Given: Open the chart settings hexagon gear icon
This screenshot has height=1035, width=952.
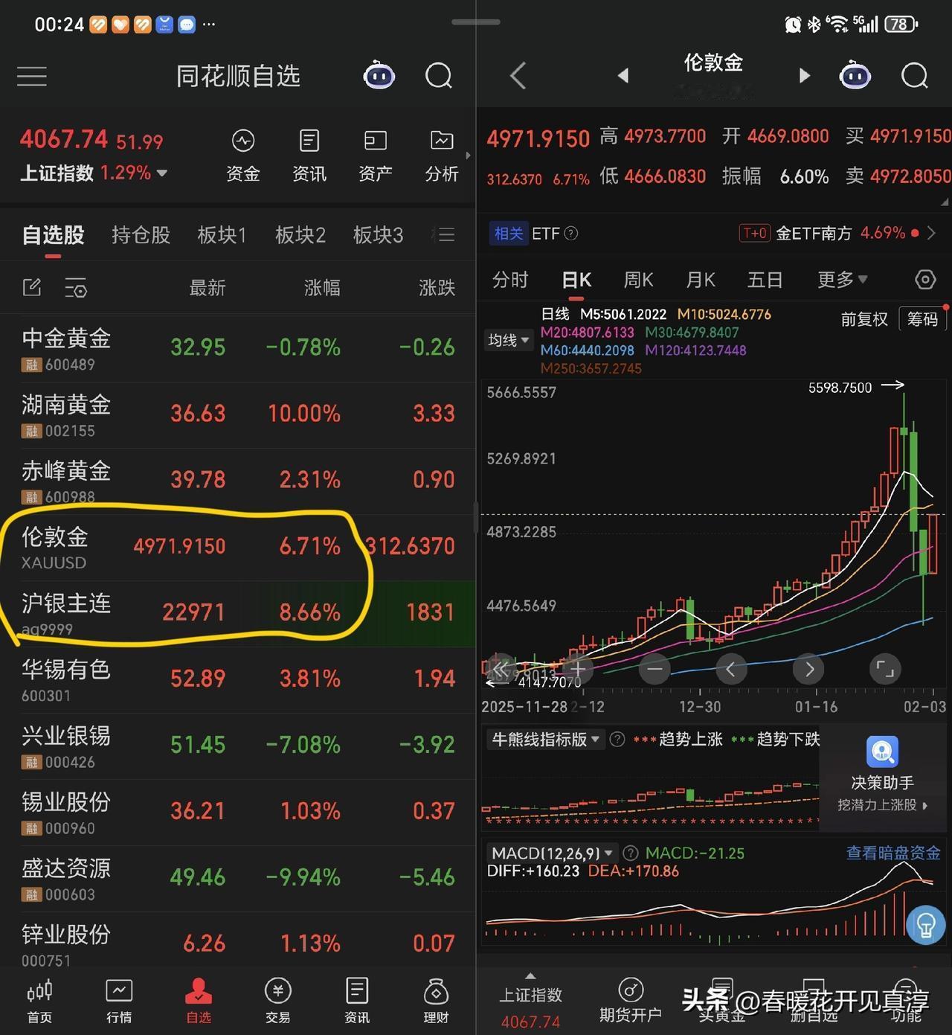Looking at the screenshot, I should pos(925,280).
